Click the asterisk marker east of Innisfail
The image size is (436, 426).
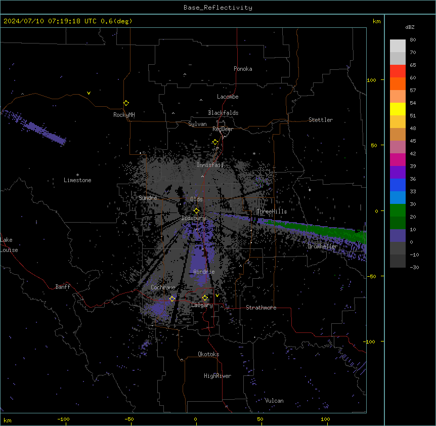point(254,153)
